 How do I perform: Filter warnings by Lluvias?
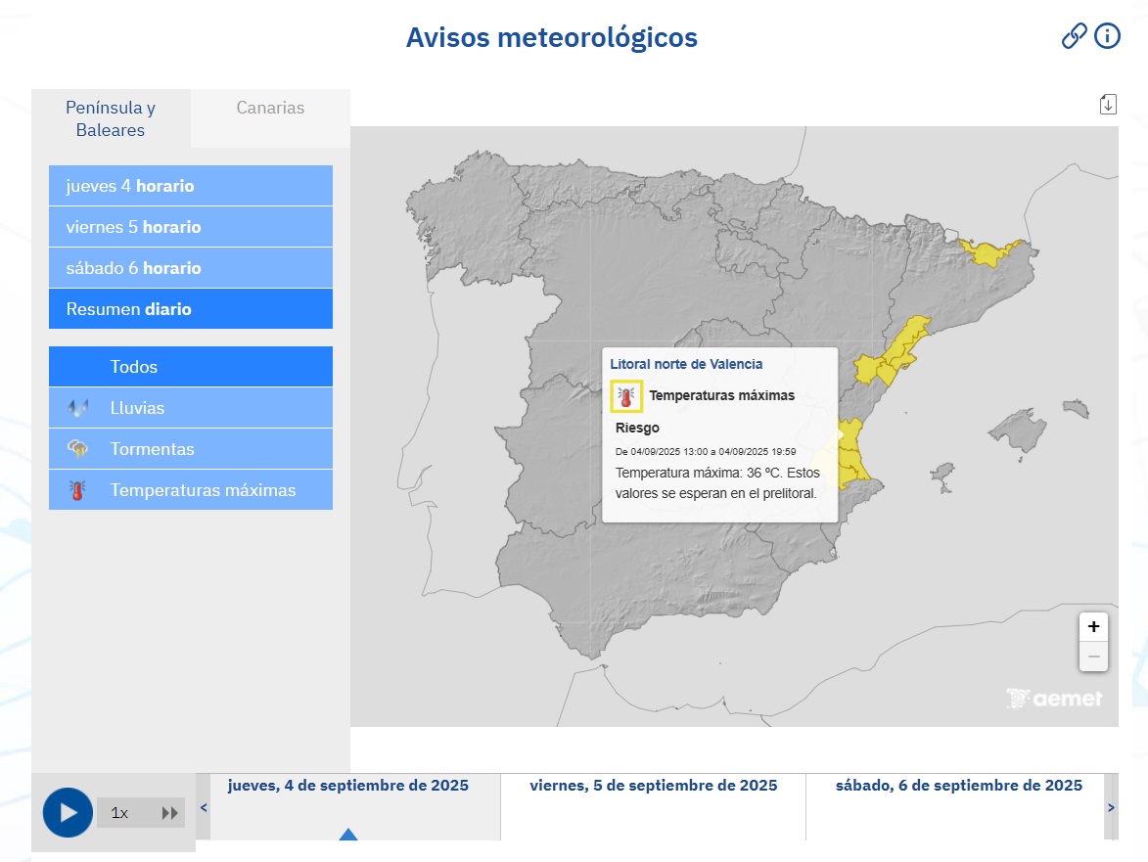click(191, 408)
